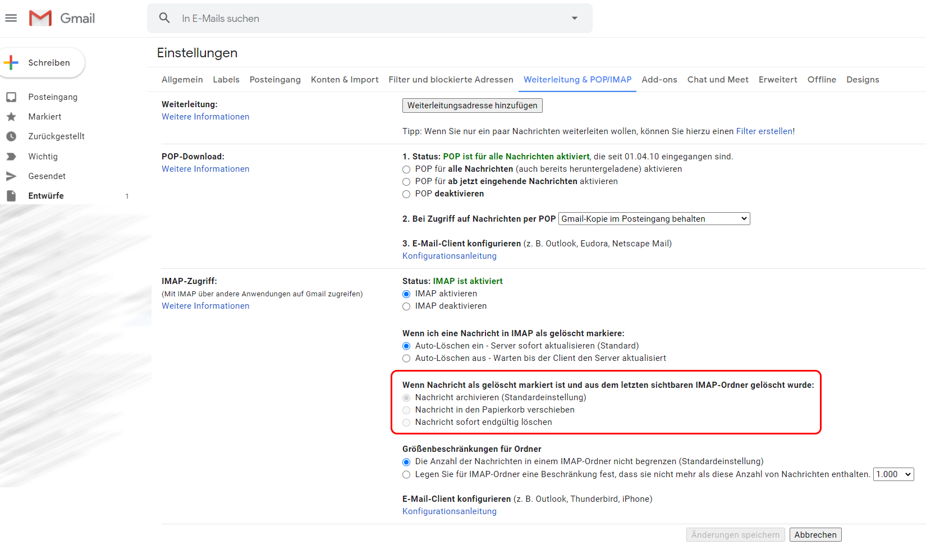The height and width of the screenshot is (554, 926).
Task: Select IMAP aktivieren radio button
Action: (x=406, y=294)
